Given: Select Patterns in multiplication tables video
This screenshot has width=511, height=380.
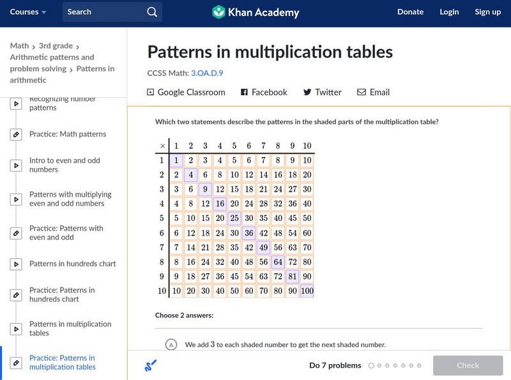Looking at the screenshot, I should click(70, 328).
